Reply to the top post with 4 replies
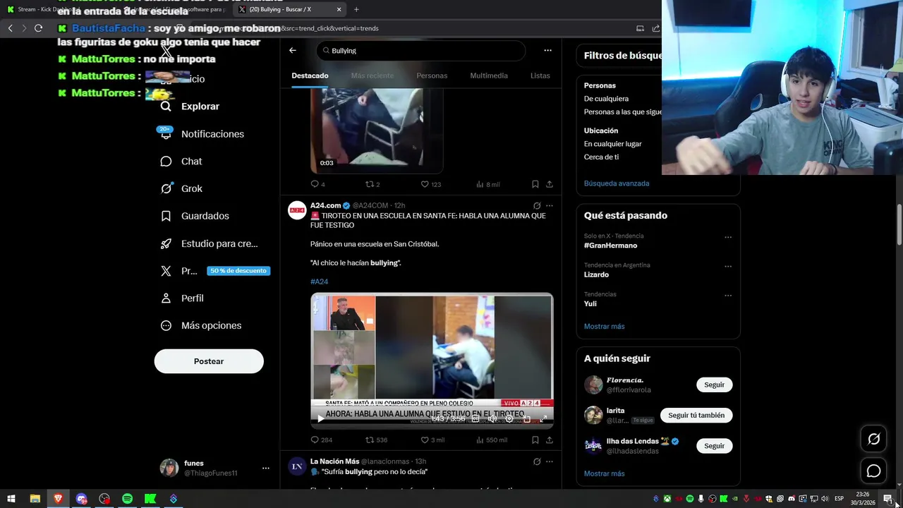 [317, 184]
